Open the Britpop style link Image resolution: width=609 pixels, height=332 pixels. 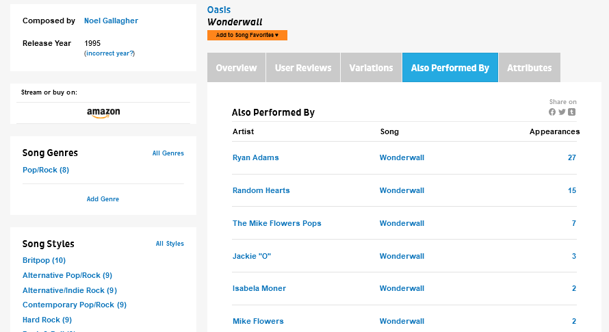(x=44, y=260)
